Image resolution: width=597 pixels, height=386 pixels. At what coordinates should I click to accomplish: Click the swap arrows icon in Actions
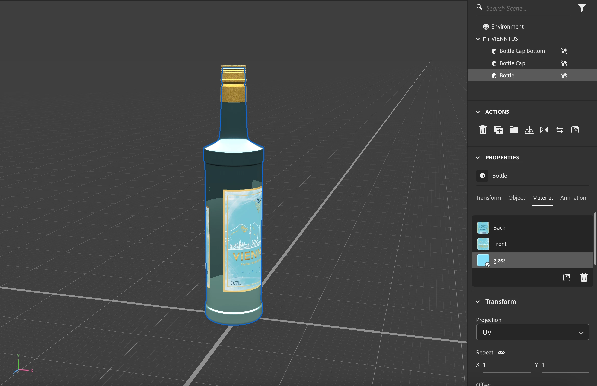point(560,130)
